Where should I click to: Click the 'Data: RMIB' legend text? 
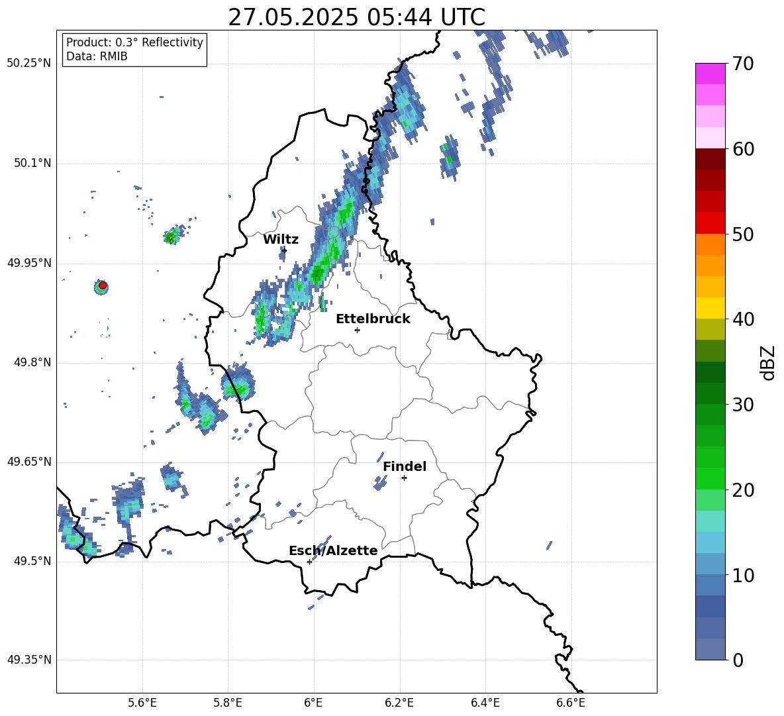tap(97, 56)
